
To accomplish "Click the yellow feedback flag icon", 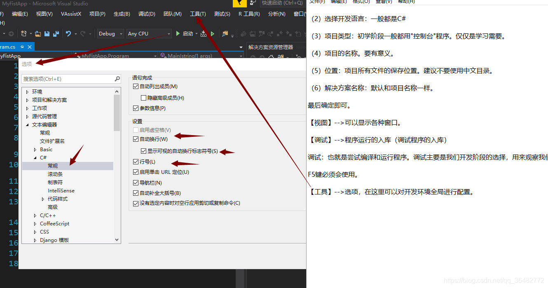I will (x=240, y=3).
